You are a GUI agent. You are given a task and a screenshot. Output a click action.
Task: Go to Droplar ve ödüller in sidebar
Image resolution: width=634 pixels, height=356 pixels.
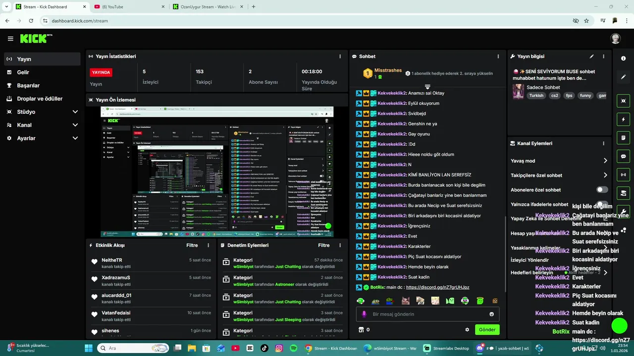(x=42, y=98)
